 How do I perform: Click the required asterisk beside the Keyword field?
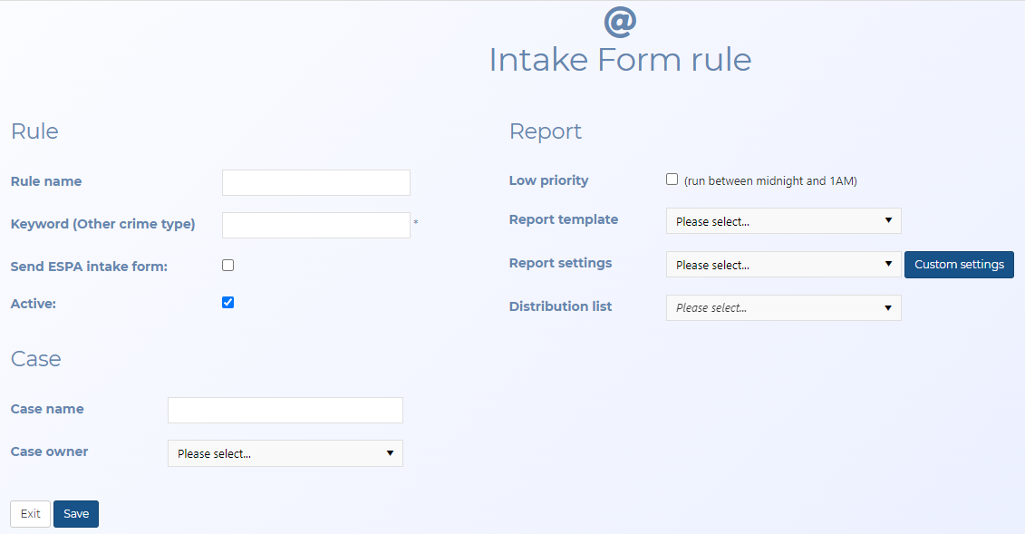tap(416, 222)
